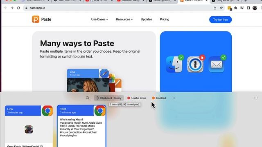Switch to the Useful Links pinboard
262x147 pixels.
pyautogui.click(x=137, y=98)
